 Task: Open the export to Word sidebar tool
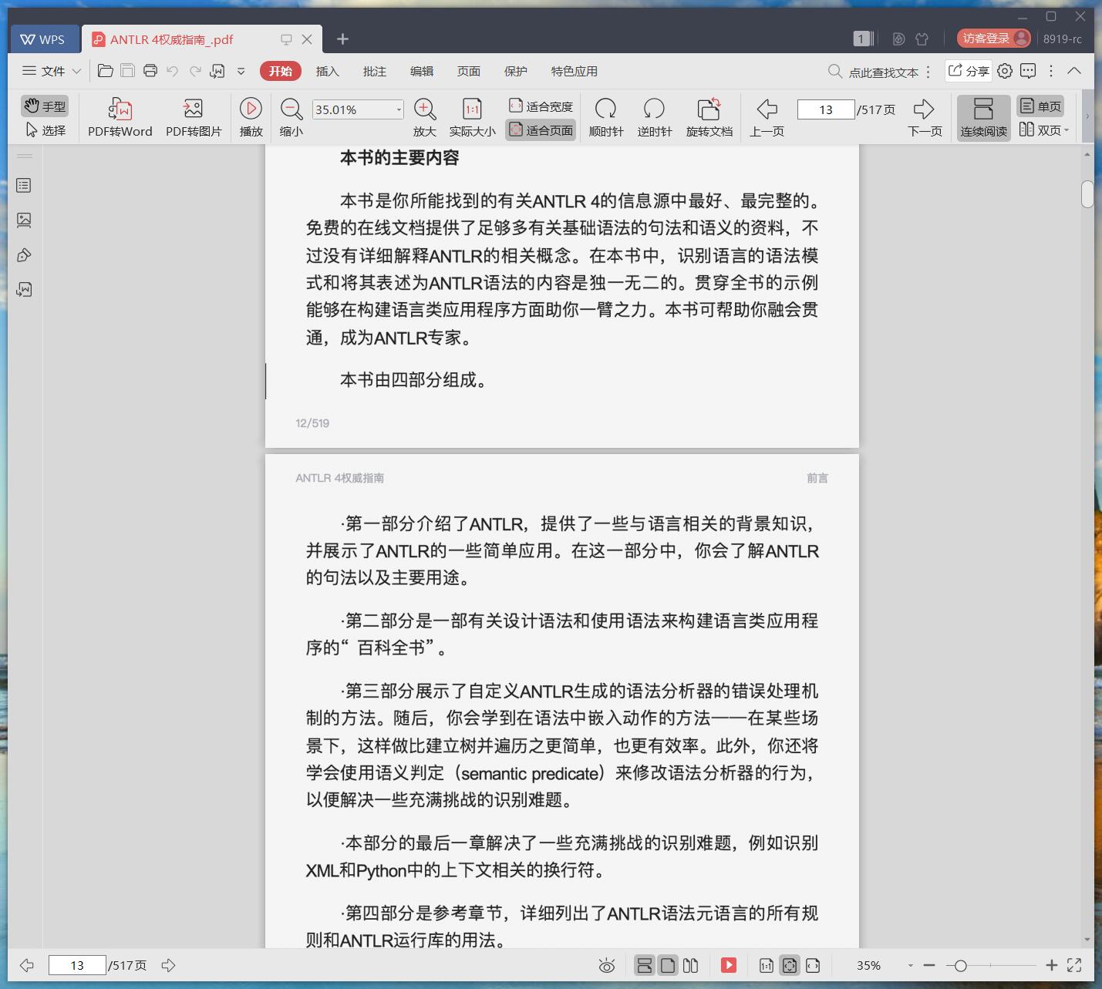click(24, 290)
